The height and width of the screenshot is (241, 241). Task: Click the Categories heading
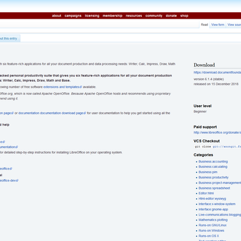pos(203,154)
